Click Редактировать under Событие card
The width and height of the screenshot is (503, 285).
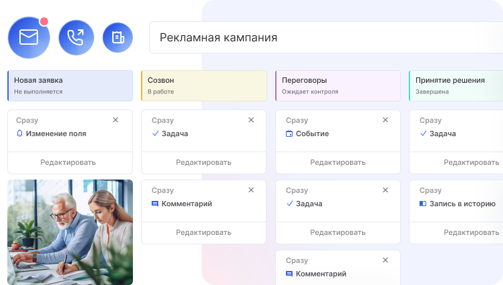click(338, 162)
